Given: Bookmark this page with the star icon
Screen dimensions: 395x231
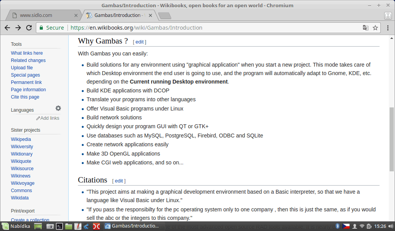Looking at the screenshot, I should (375, 28).
